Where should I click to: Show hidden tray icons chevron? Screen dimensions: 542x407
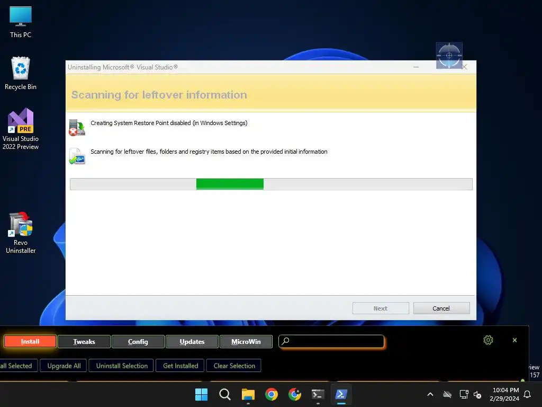430,394
